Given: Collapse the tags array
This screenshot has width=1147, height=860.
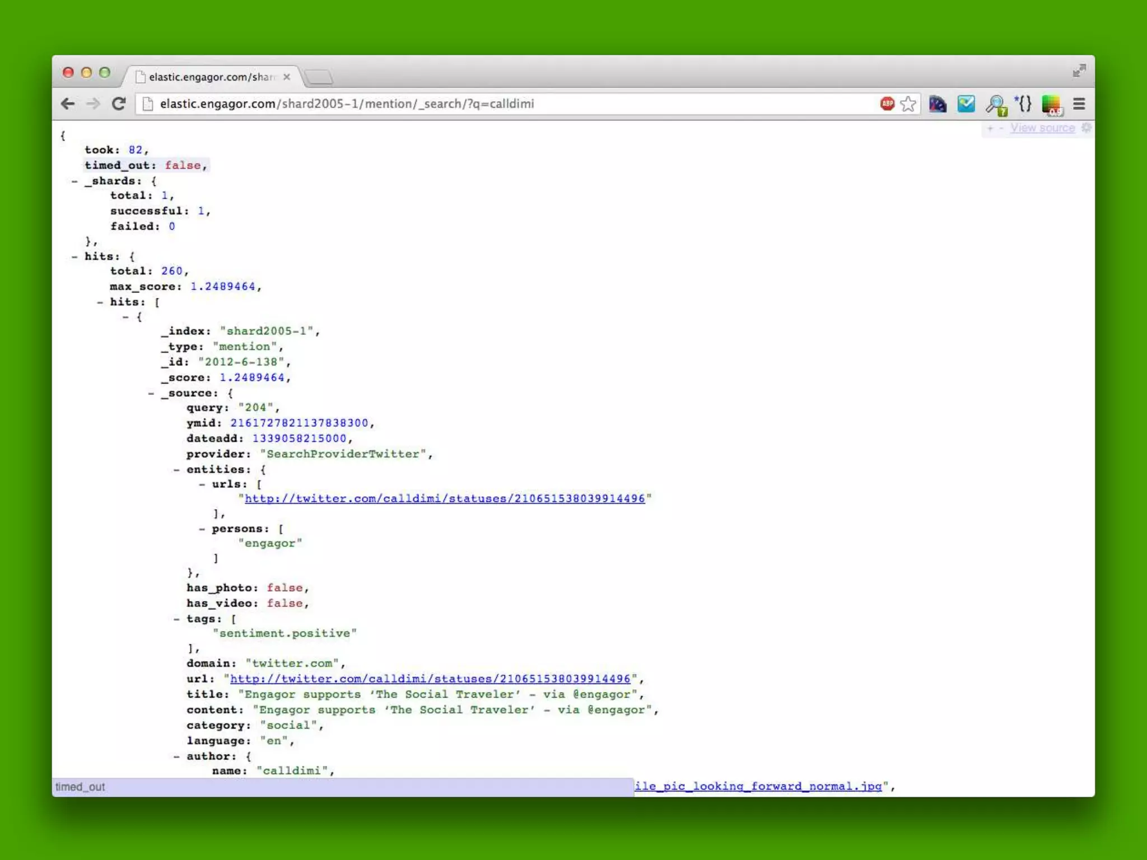Looking at the screenshot, I should pyautogui.click(x=176, y=619).
